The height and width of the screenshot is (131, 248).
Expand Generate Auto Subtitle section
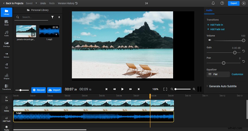221,86
